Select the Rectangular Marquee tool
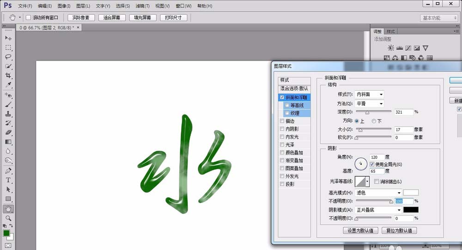The width and height of the screenshot is (462, 250). pos(8,48)
